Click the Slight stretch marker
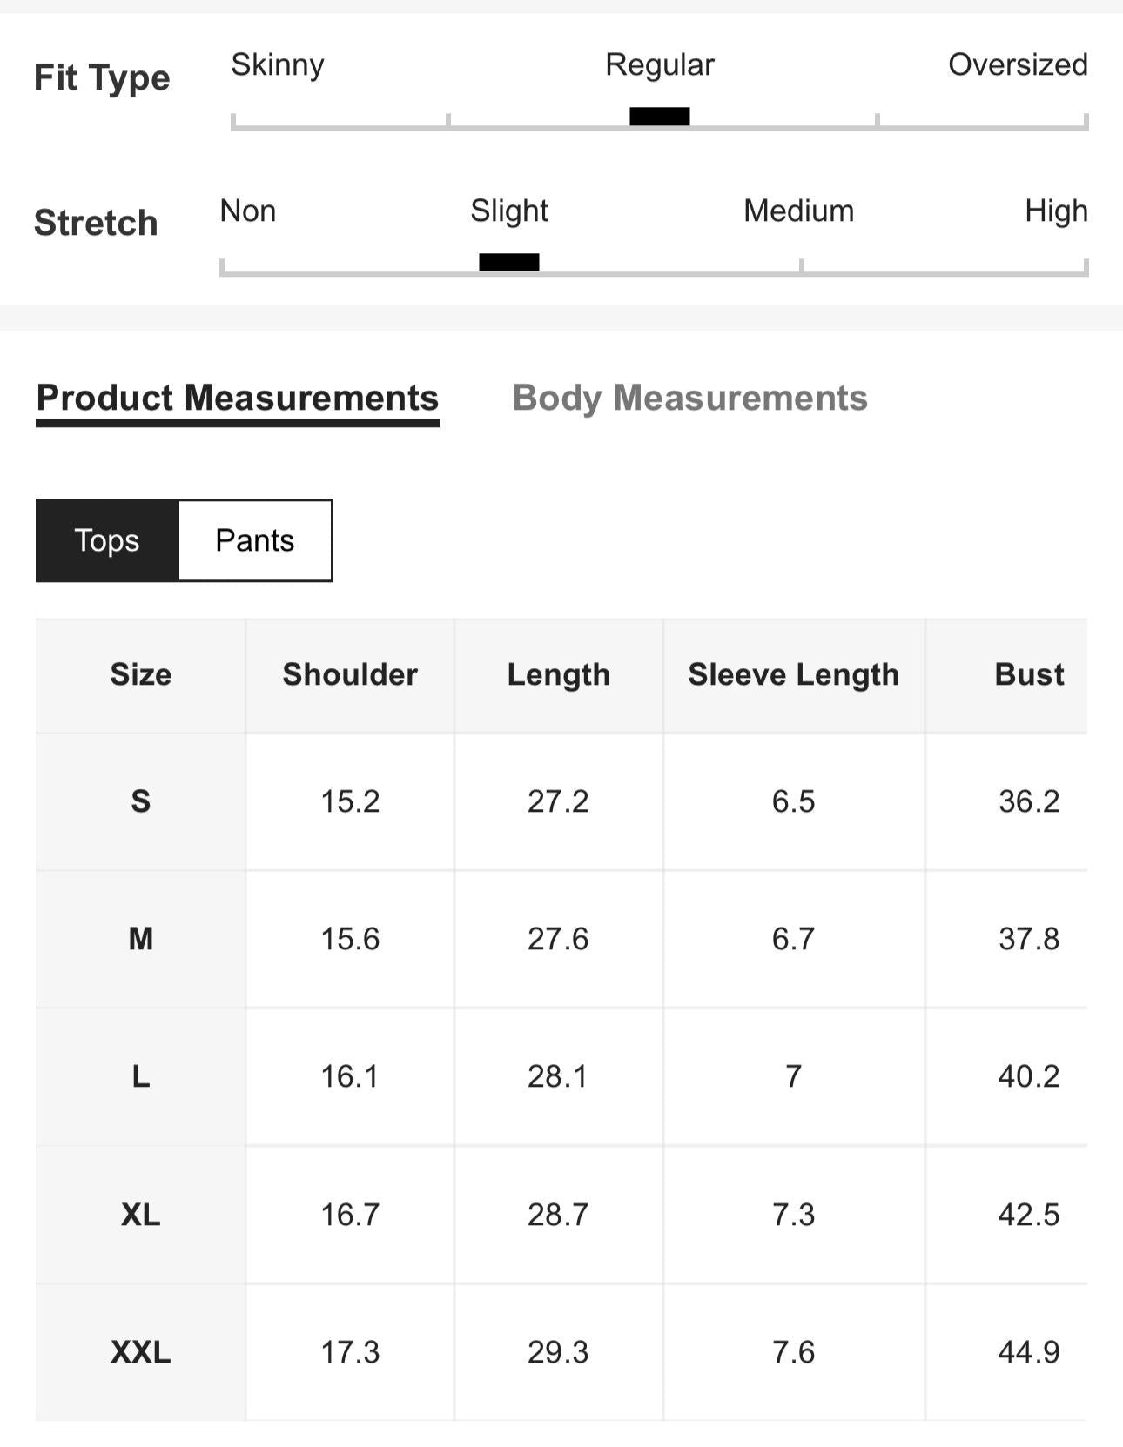The image size is (1123, 1447). pos(509,262)
